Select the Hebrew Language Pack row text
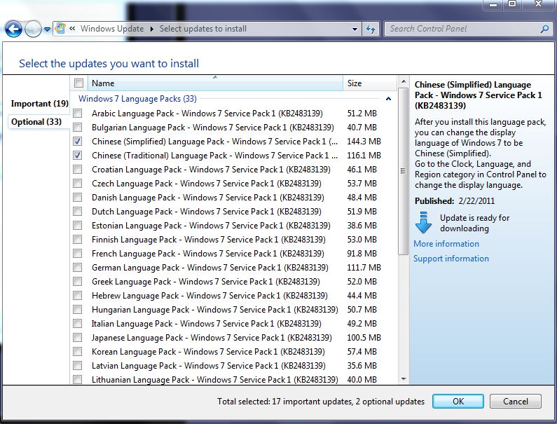Screen dimensions: 557x424 click(x=209, y=296)
